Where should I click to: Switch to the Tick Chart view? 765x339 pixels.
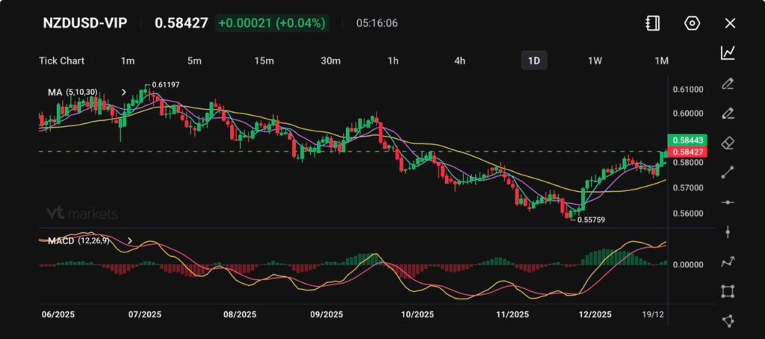click(x=61, y=60)
